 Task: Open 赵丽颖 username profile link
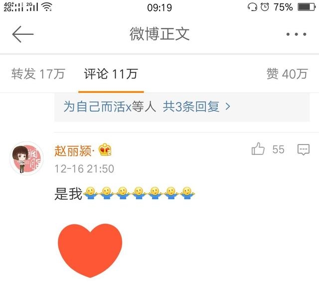tap(73, 150)
